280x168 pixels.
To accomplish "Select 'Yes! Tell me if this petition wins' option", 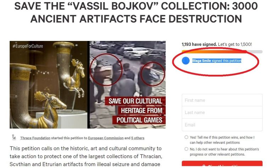I will pos(186,137).
